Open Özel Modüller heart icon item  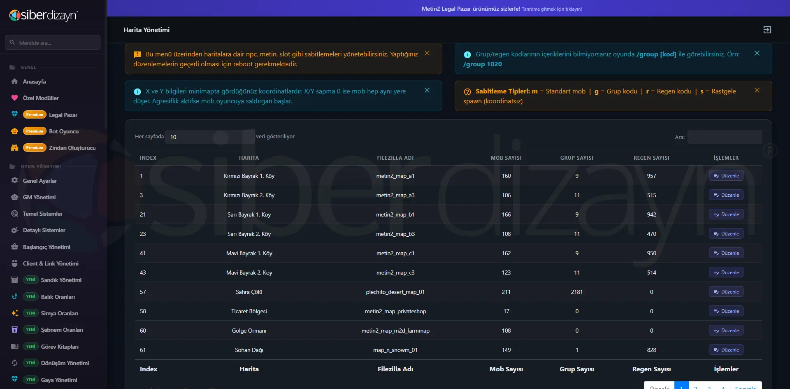tap(15, 98)
